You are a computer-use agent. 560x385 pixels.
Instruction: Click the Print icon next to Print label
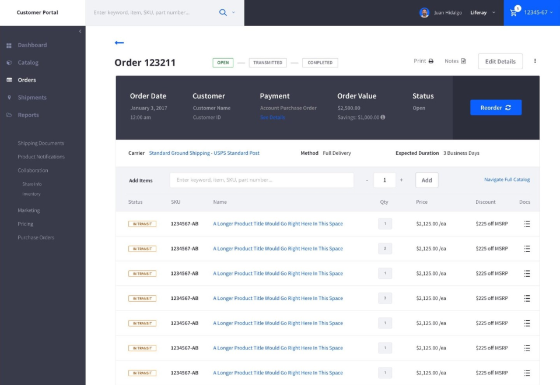[x=430, y=60]
